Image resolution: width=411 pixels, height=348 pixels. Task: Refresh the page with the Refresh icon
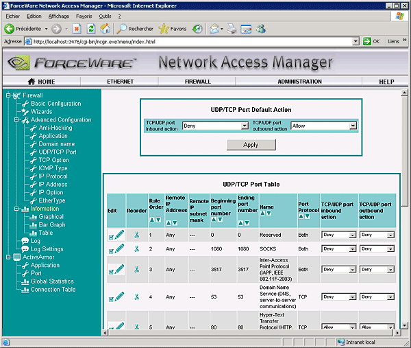pos(91,29)
